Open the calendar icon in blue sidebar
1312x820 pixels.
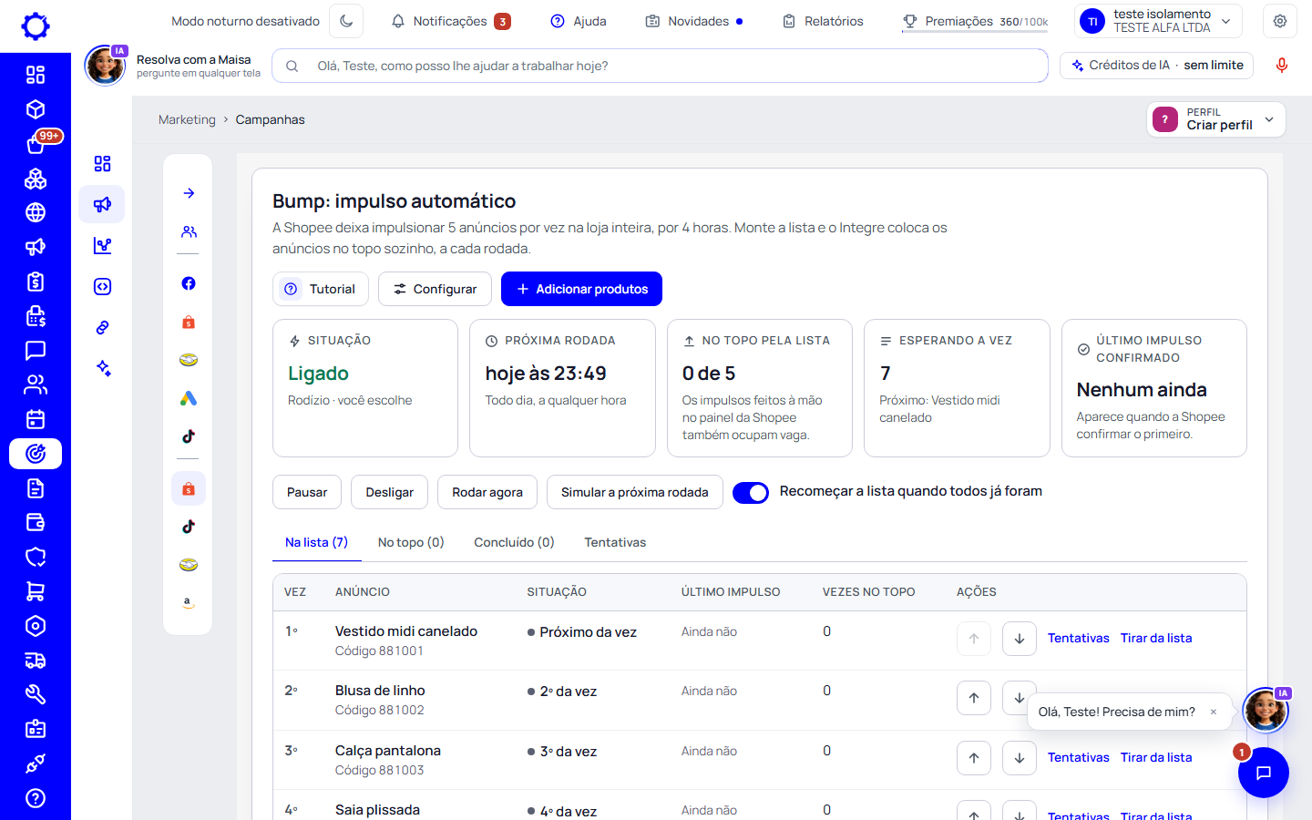[x=36, y=419]
